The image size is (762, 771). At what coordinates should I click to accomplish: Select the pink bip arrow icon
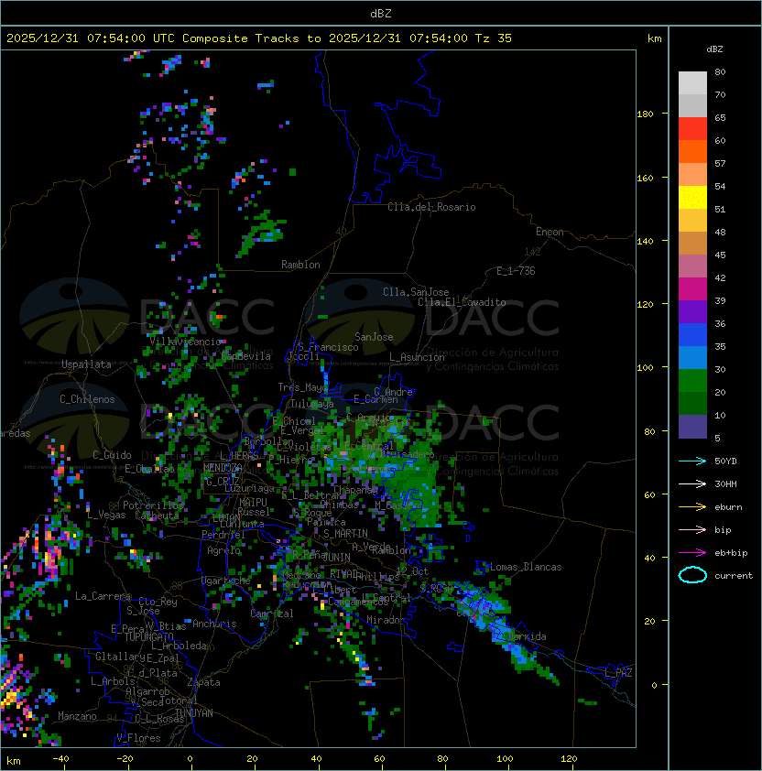pos(692,529)
